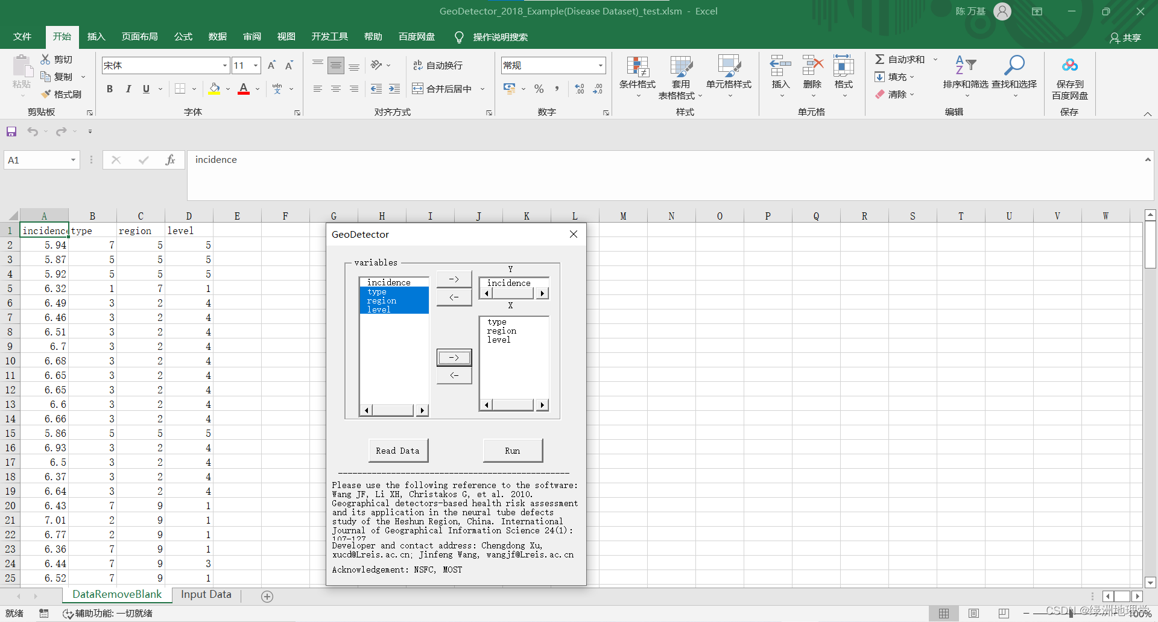
Task: Open Find and Select 查找和选择
Action: 1014,77
